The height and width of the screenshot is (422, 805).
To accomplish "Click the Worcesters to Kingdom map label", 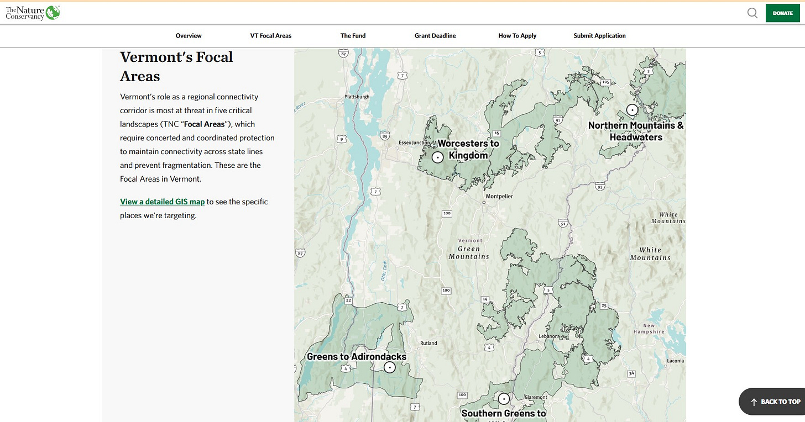I will [x=468, y=149].
